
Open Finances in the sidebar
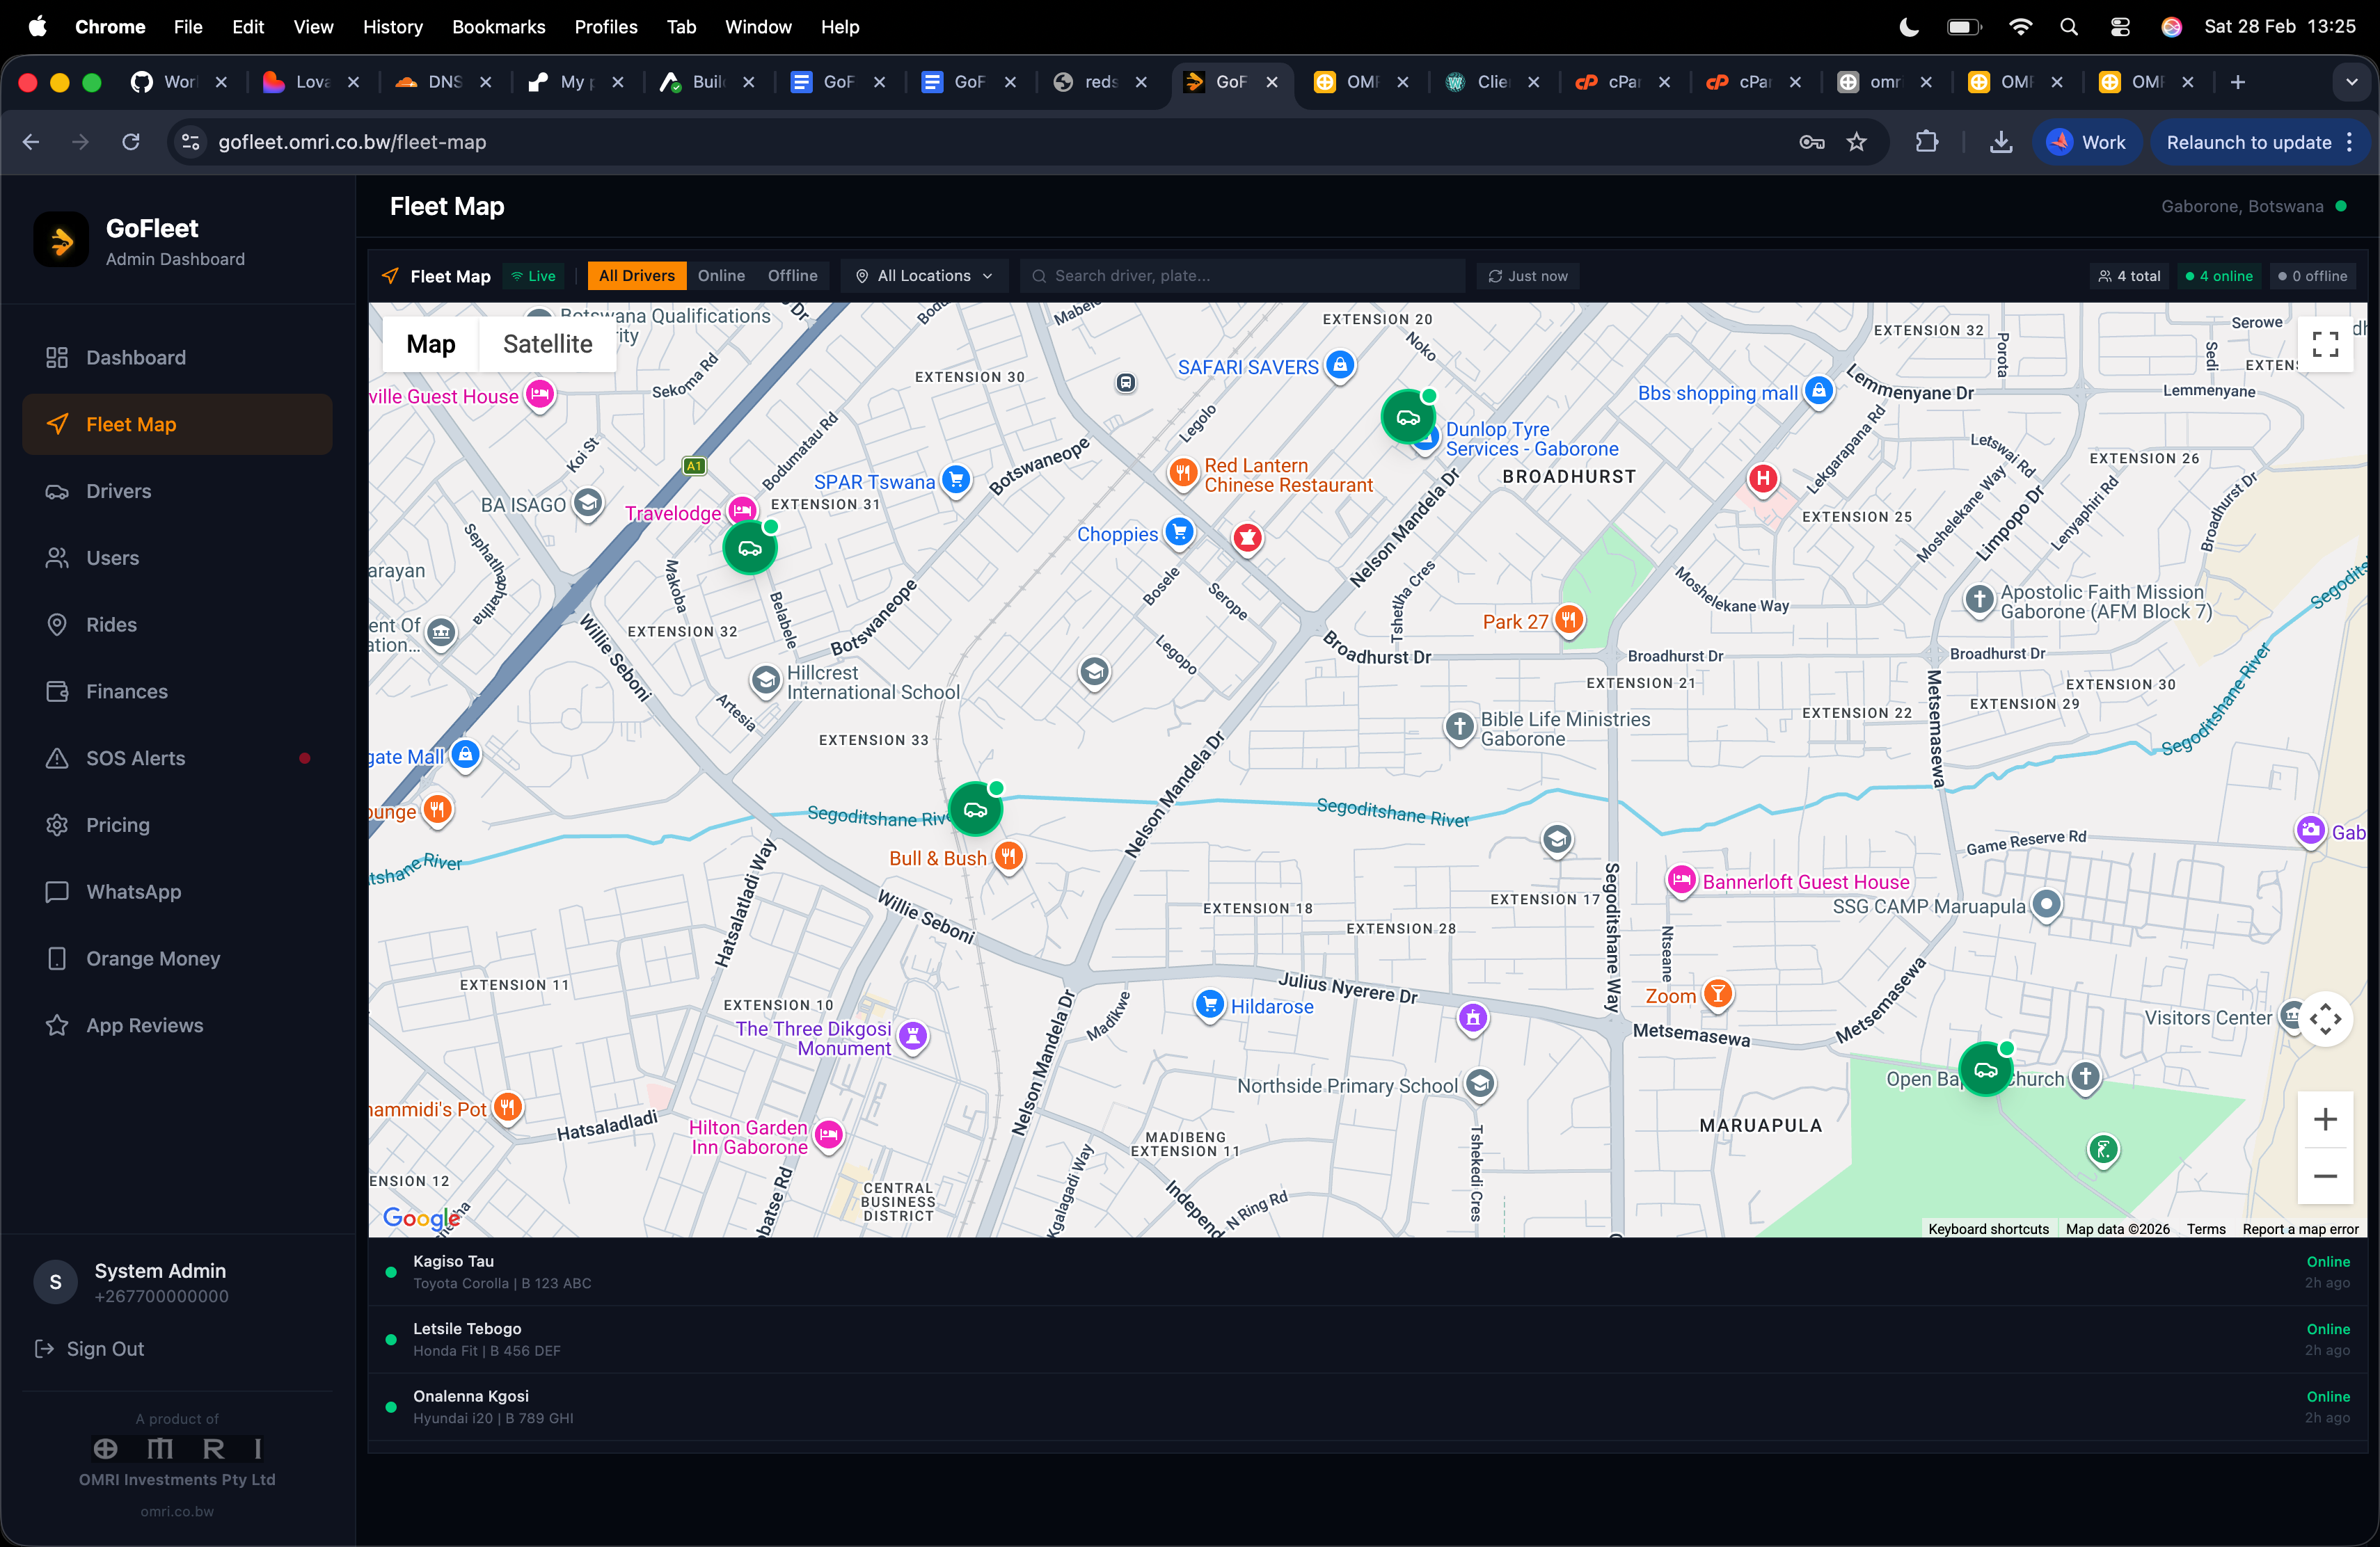coord(177,691)
